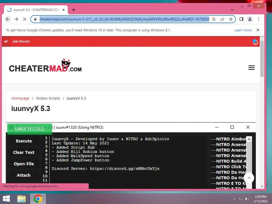This screenshot has height=204, width=272.
Task: Click the volume speaker tray icon
Action: coord(247,199)
